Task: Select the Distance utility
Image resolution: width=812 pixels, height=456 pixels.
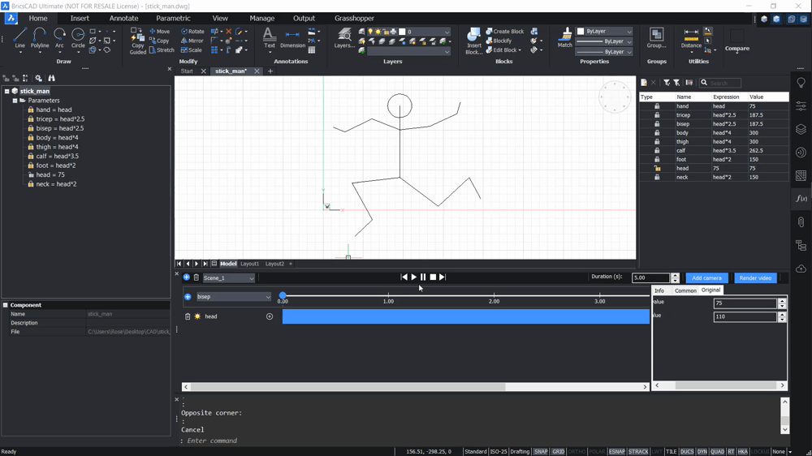Action: 691,39
